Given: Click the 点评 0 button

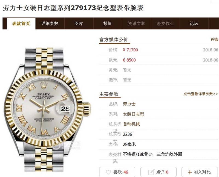Looking at the screenshot, I should 159,172.
